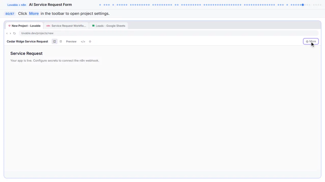Click the Lovable + n8n course badge
The width and height of the screenshot is (325, 182).
[x=17, y=5]
